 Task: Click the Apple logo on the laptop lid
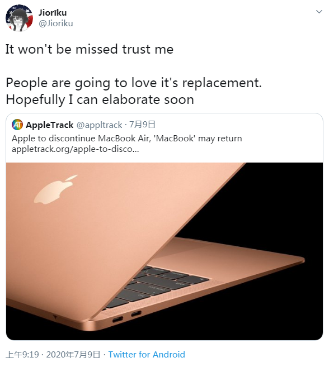[56, 189]
